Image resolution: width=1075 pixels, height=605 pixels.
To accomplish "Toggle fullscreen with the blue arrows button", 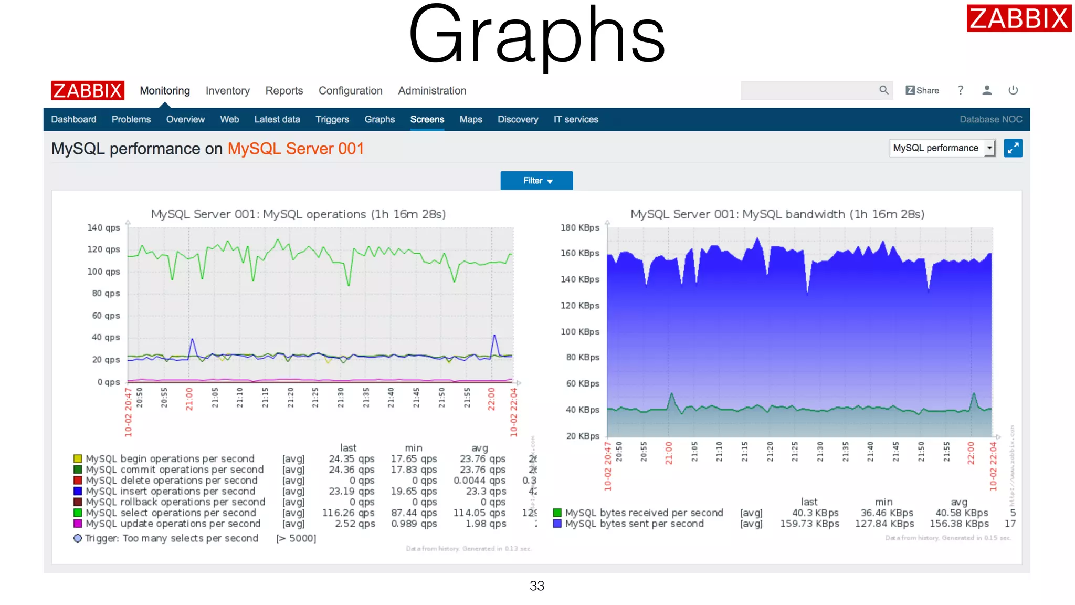I will [1013, 148].
